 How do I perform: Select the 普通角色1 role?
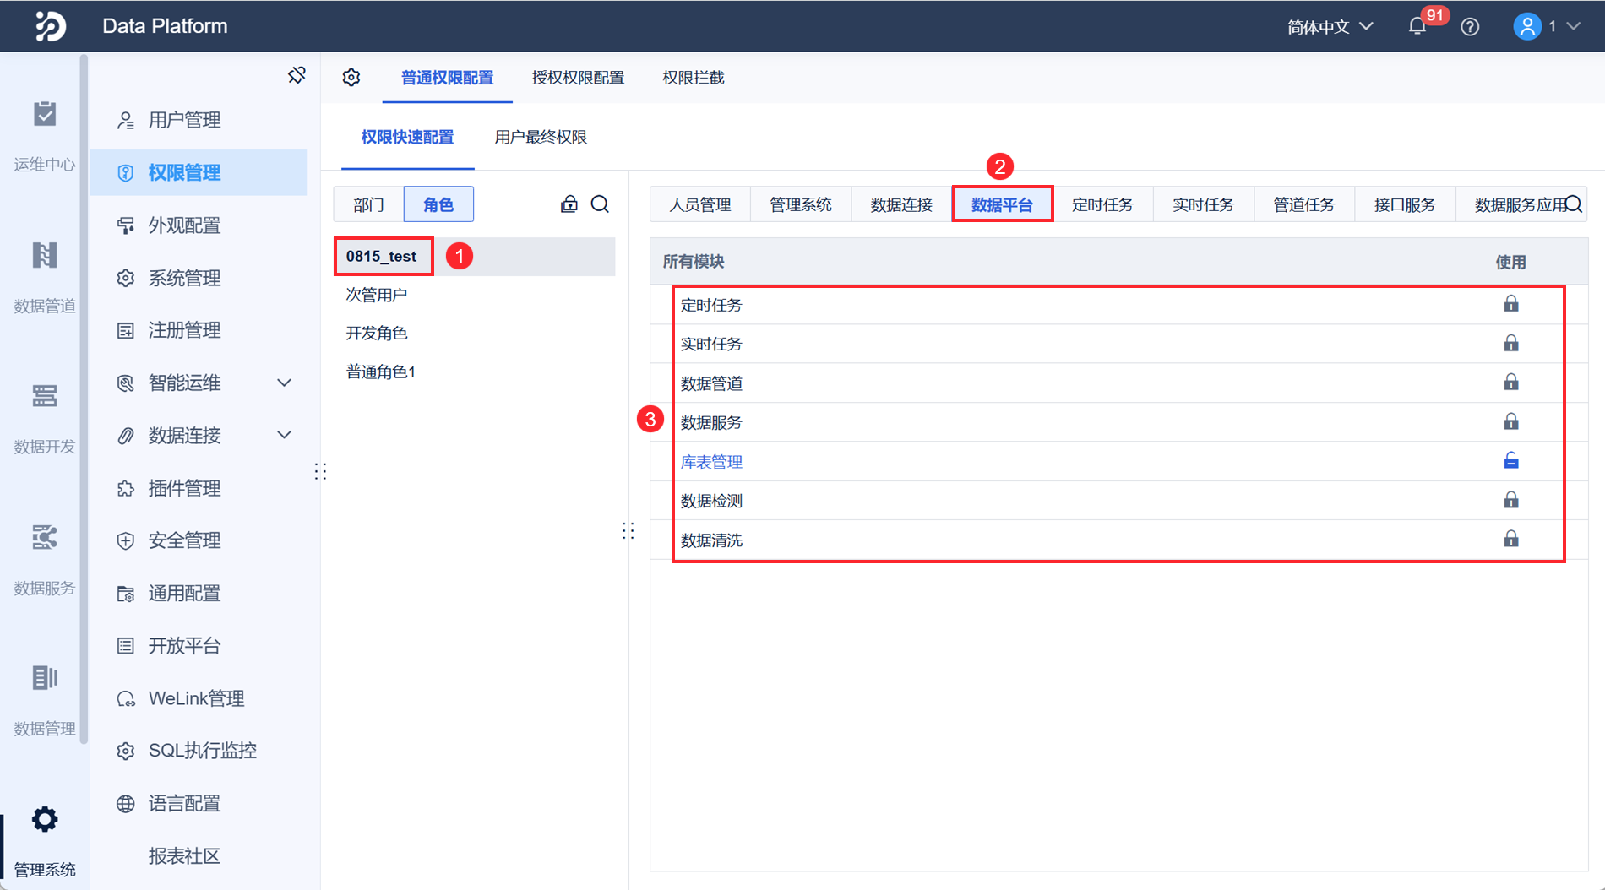point(474,372)
